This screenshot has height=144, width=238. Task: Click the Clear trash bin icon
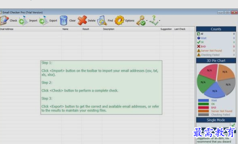tap(64, 20)
